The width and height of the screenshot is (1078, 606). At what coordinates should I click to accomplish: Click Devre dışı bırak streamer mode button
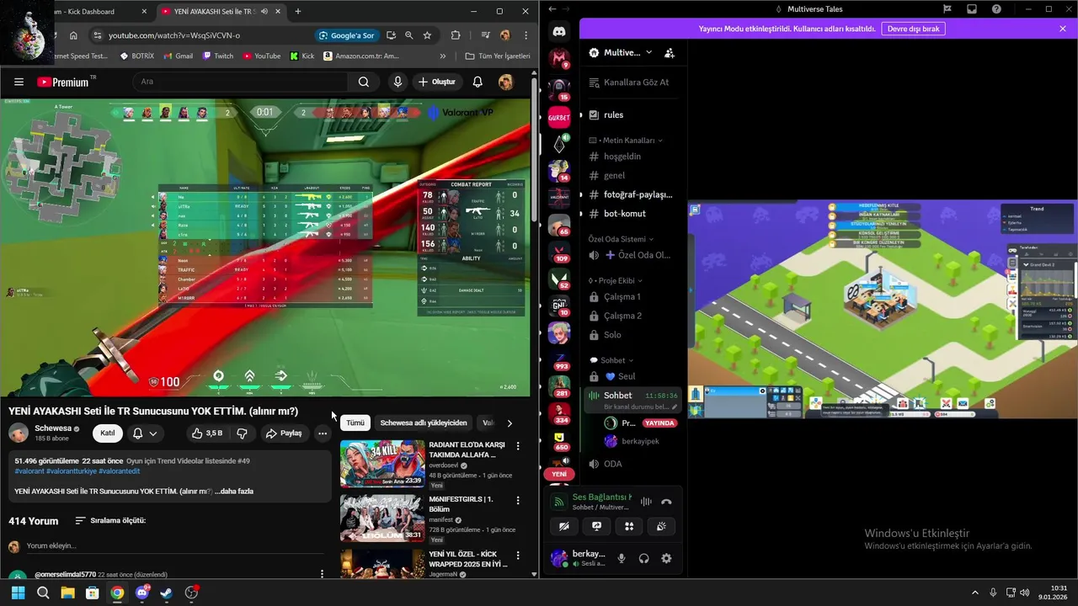(913, 29)
